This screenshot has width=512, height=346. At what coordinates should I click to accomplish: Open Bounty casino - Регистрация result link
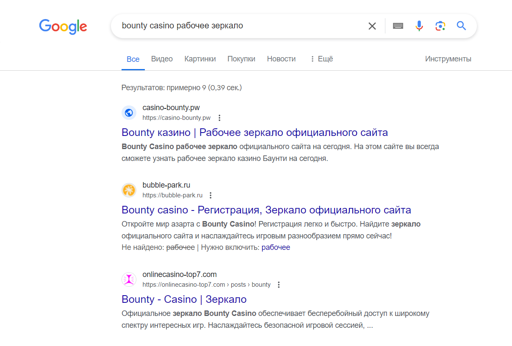point(266,210)
